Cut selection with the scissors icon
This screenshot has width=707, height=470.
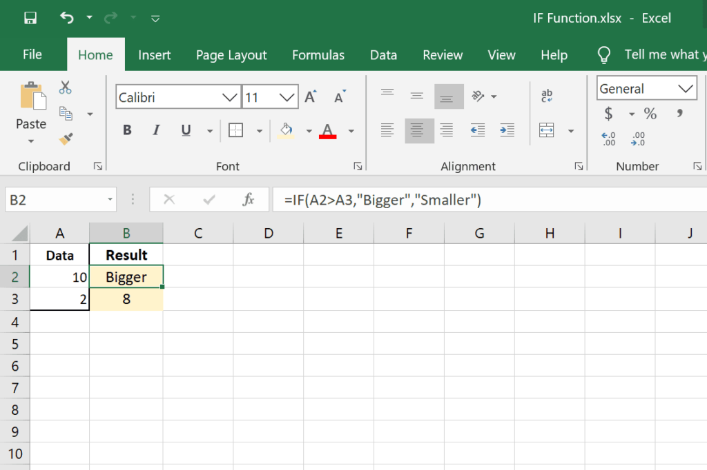point(65,88)
